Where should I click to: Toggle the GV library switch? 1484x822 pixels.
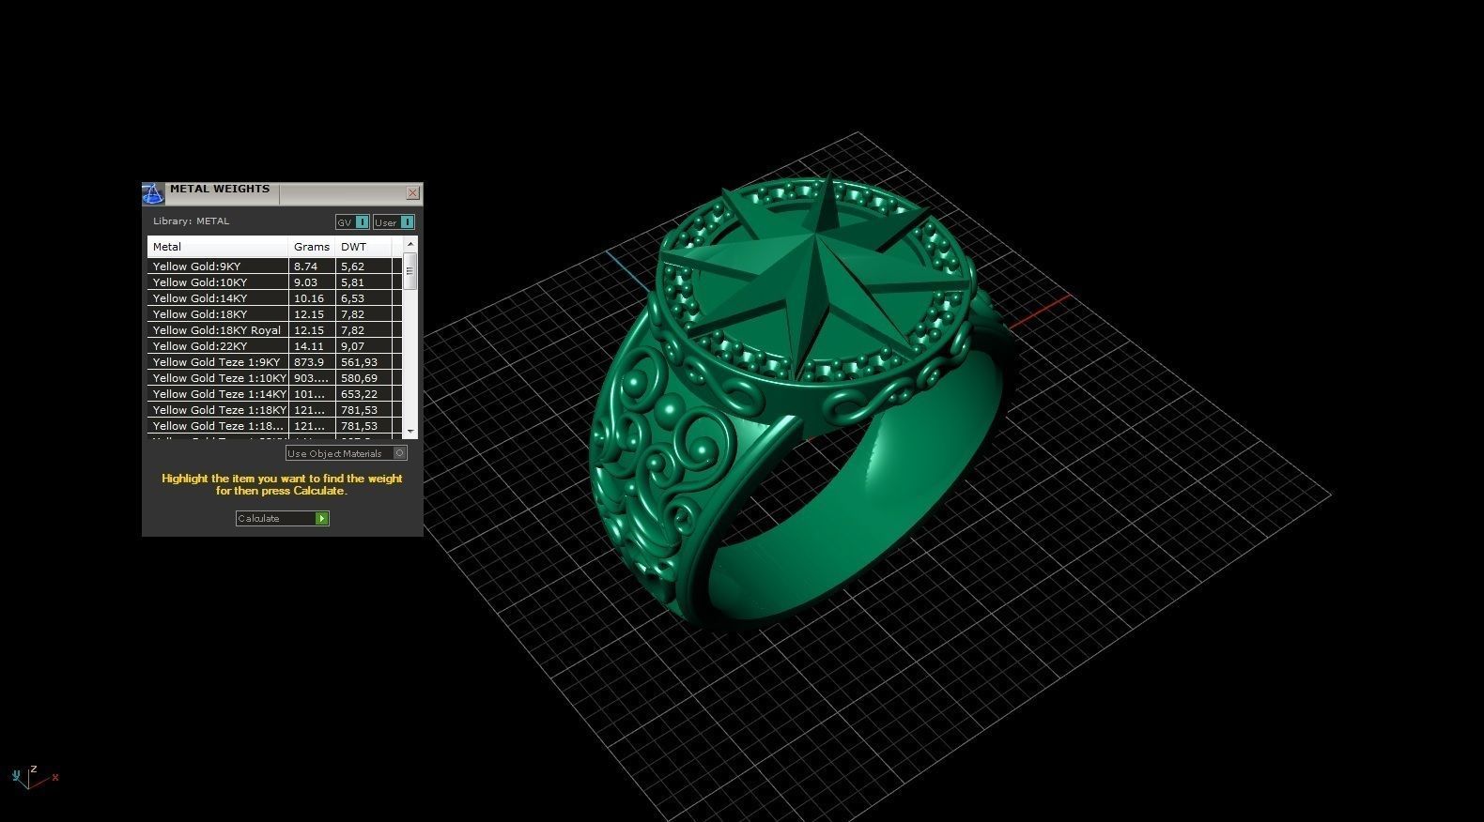(x=352, y=222)
